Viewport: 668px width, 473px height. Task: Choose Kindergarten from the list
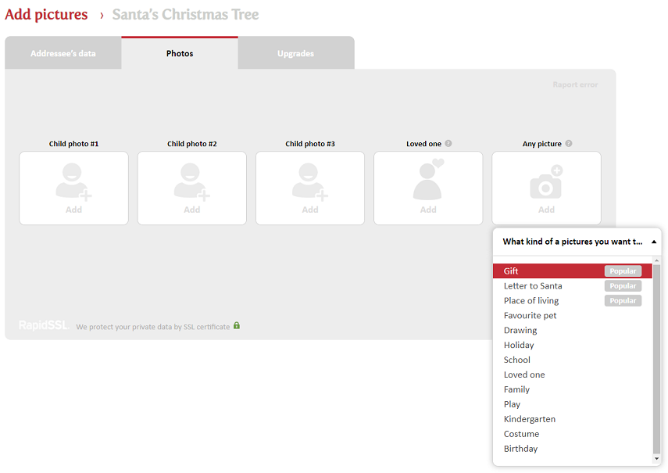click(x=530, y=419)
